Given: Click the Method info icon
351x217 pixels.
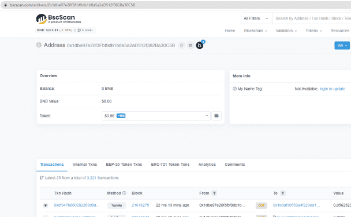Looking at the screenshot, I should point(124,193).
